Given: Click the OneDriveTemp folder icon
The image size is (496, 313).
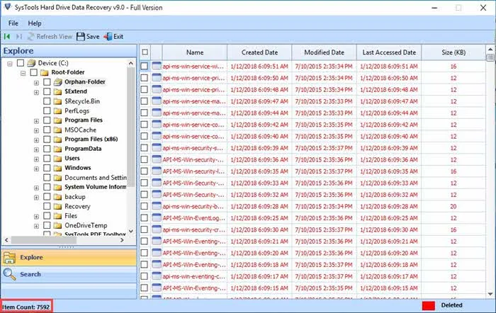Looking at the screenshot, I should click(57, 225).
